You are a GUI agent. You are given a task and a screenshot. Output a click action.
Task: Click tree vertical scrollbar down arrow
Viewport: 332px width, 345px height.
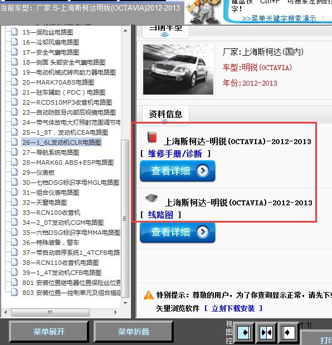click(125, 303)
